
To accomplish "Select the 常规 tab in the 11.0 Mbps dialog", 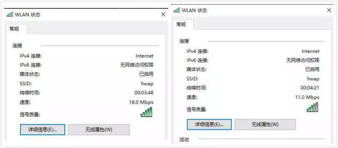I will pos(181,24).
